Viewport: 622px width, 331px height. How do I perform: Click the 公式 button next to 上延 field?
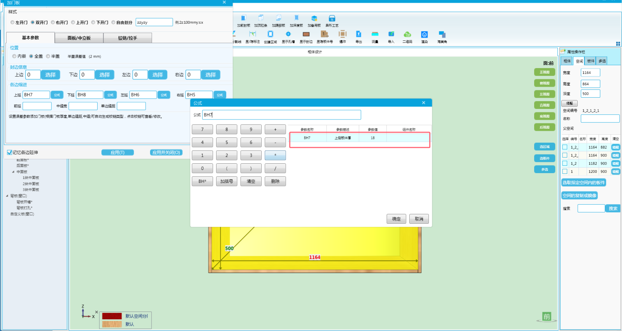point(57,95)
